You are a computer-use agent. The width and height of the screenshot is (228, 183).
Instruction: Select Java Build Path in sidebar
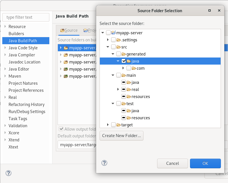[26, 41]
